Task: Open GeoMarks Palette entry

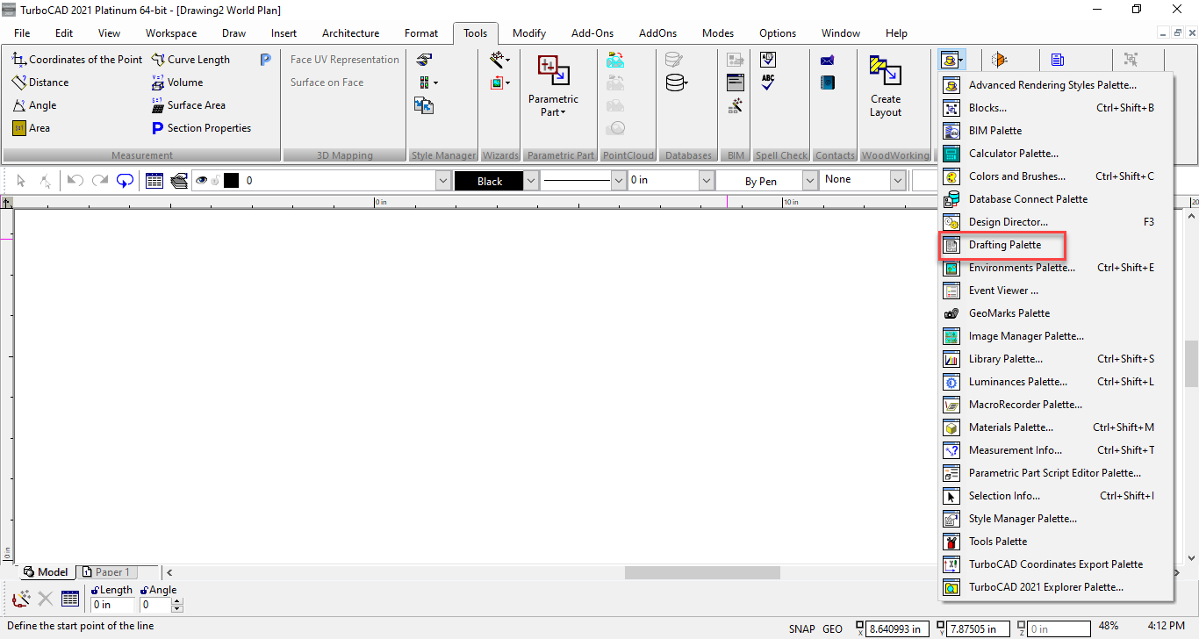Action: tap(1057, 313)
